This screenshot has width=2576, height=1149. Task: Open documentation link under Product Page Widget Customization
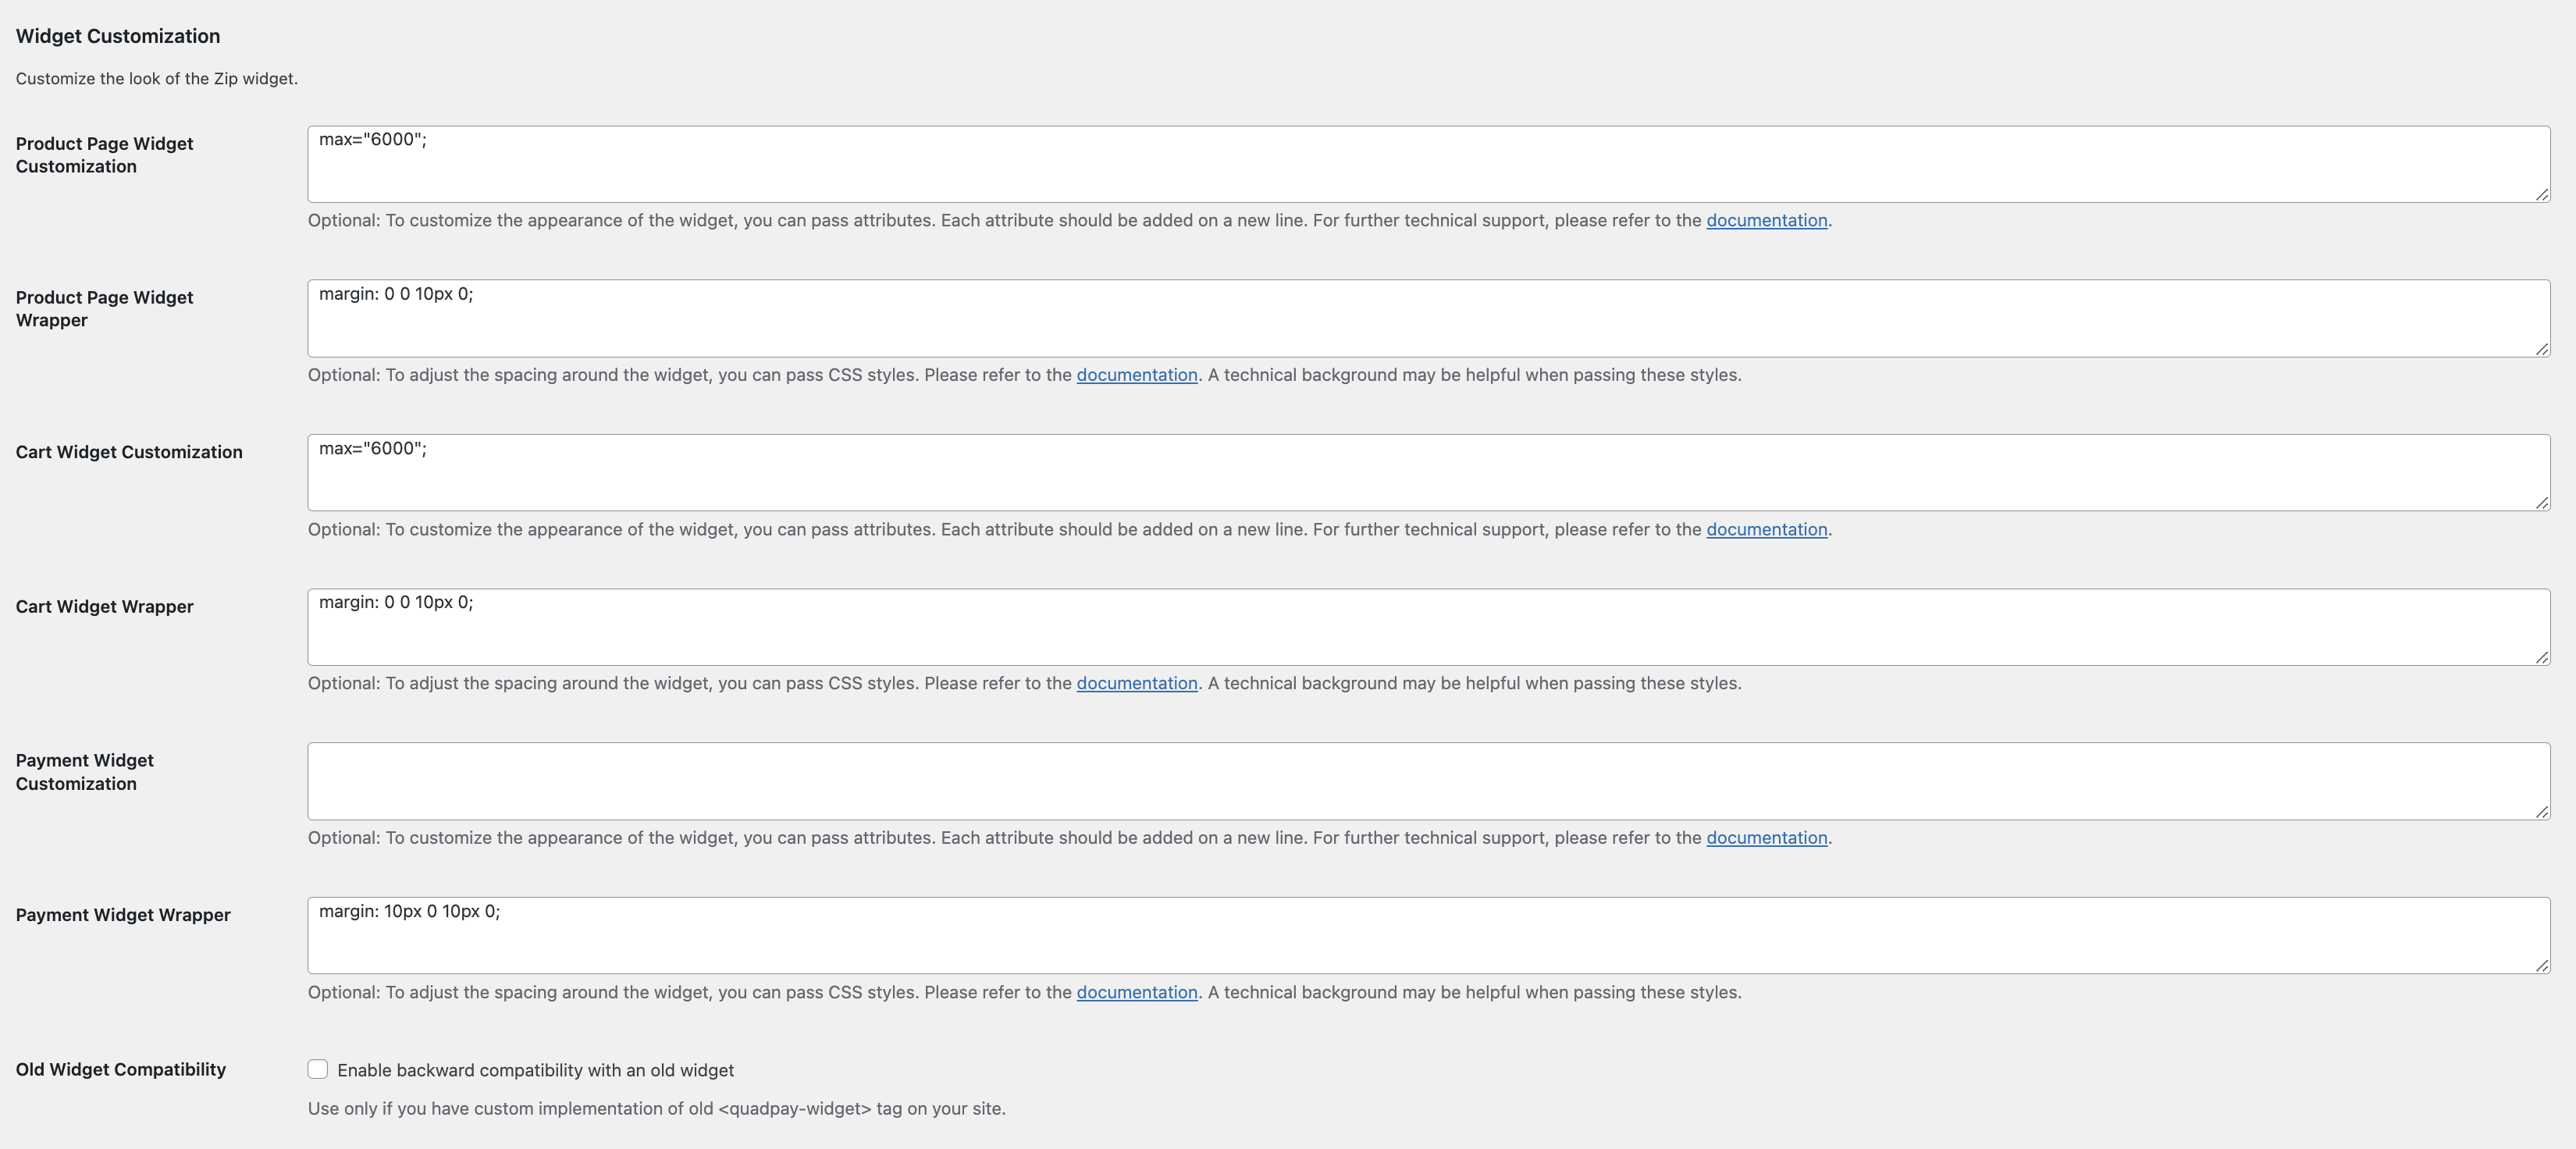pos(1766,220)
